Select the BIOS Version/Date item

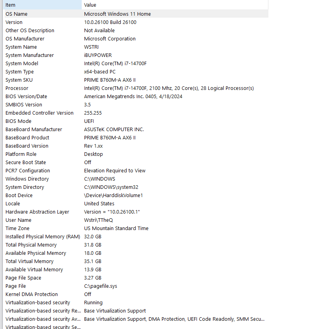point(26,96)
